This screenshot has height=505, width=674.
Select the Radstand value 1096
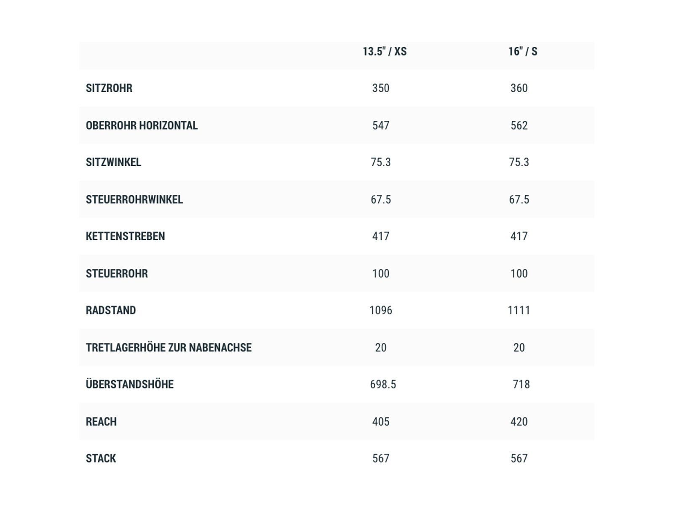(381, 311)
